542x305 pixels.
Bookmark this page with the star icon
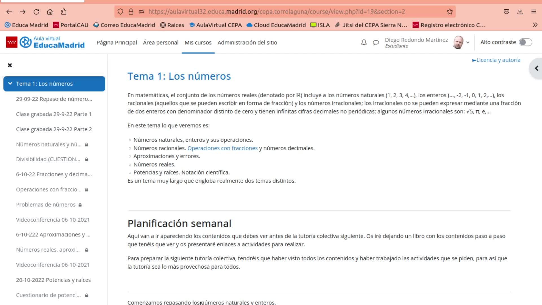[x=449, y=12]
